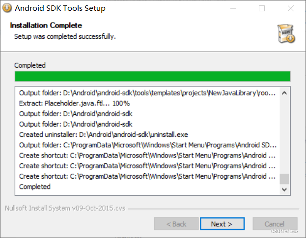Click the greyed-out maximize button
306x238 pixels.
262,8
